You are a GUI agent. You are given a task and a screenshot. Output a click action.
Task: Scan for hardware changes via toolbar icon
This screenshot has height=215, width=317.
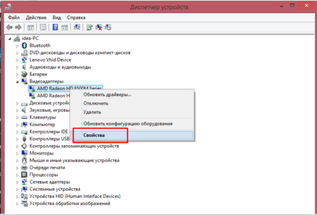77,27
